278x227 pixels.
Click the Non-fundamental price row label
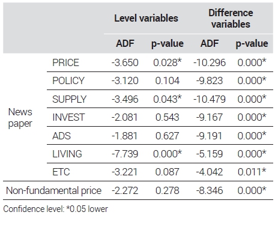(54, 190)
